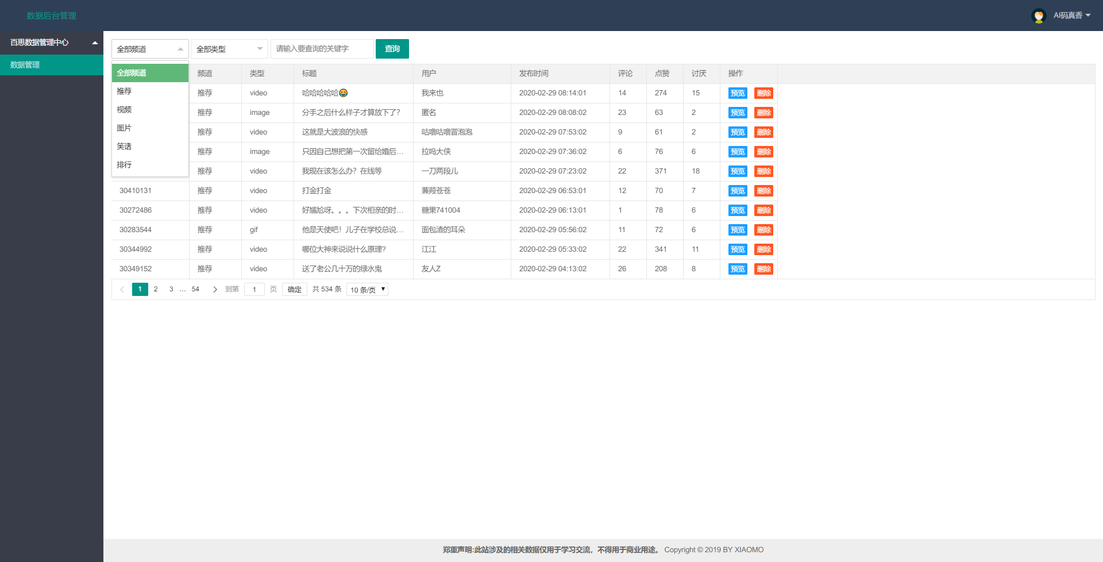
Task: Delete the 这就是大波浪的快感 post
Action: 763,132
